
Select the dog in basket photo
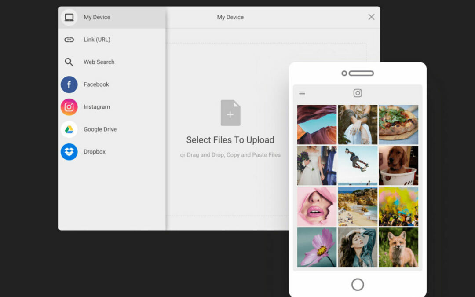point(398,165)
